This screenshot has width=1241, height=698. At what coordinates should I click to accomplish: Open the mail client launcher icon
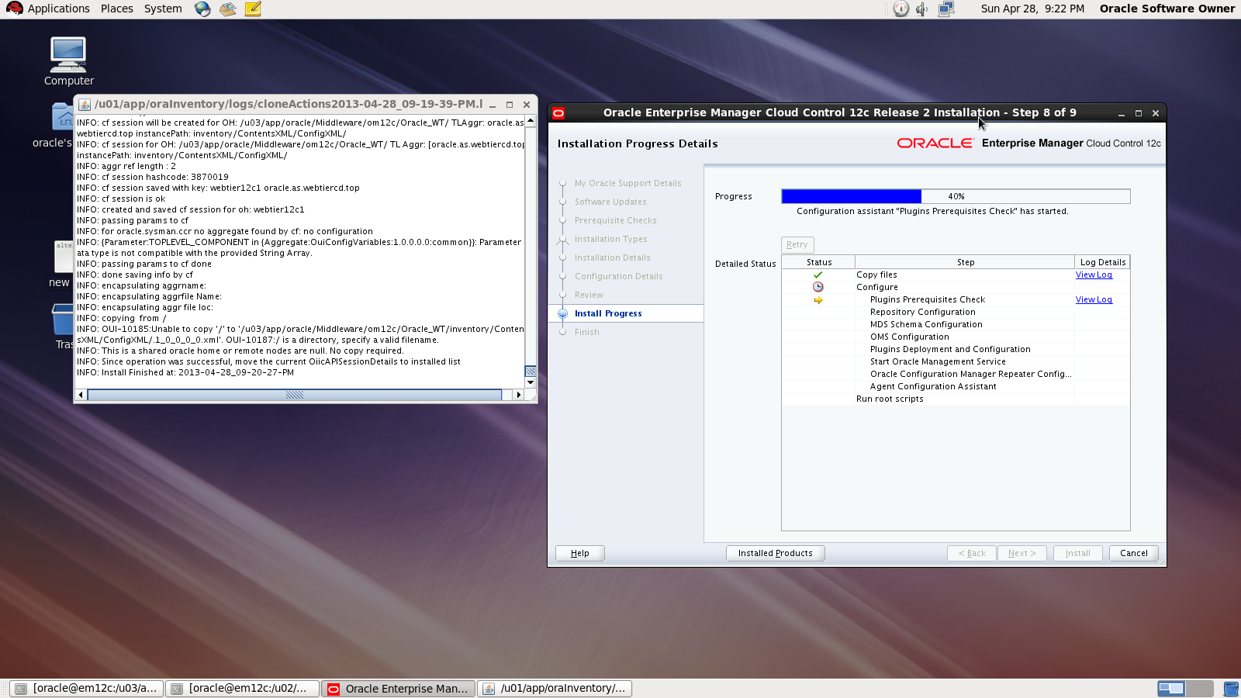[x=227, y=9]
